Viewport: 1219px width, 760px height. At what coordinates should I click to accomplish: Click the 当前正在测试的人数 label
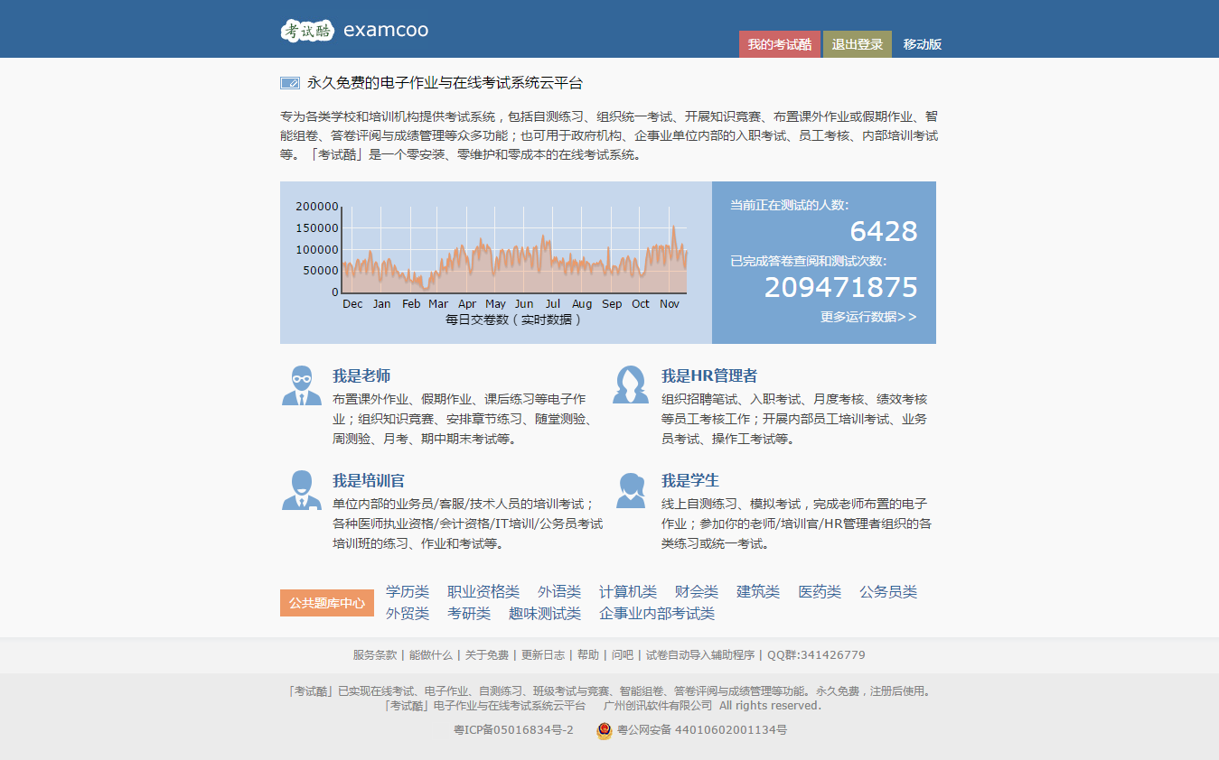point(790,206)
